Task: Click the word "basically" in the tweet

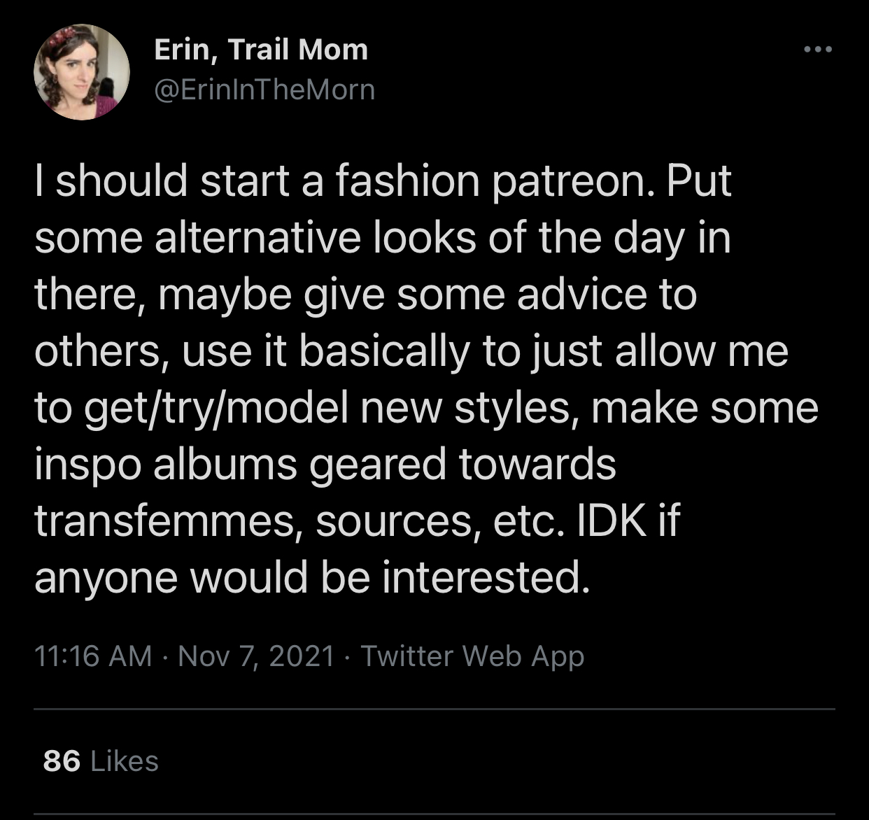Action: (x=384, y=351)
